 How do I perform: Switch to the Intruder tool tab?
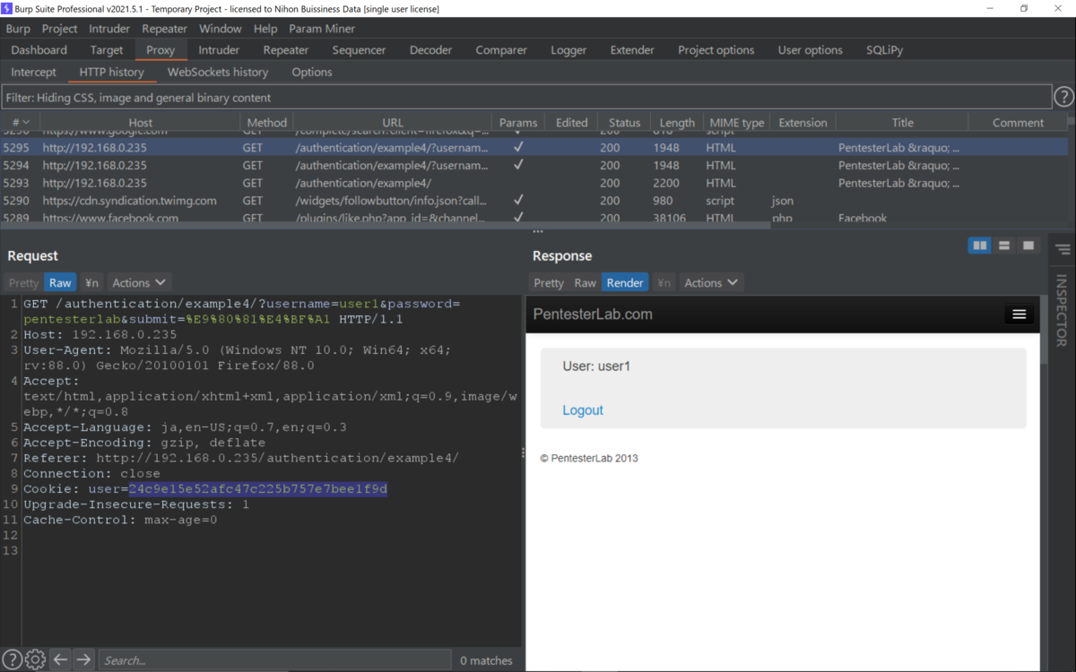coord(219,50)
